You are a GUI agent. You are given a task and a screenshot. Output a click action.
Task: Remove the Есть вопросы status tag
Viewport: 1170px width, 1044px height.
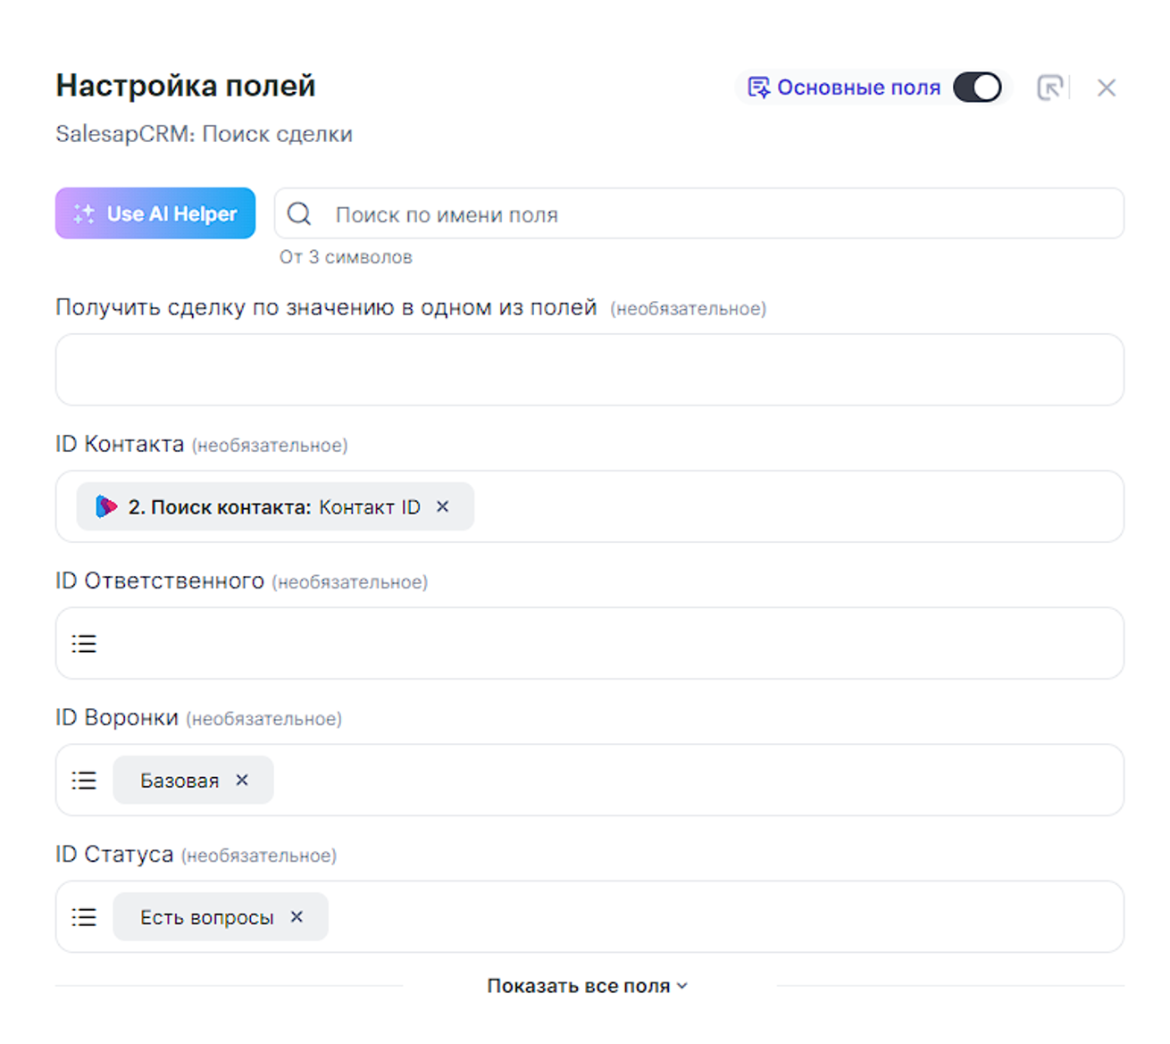click(x=297, y=916)
